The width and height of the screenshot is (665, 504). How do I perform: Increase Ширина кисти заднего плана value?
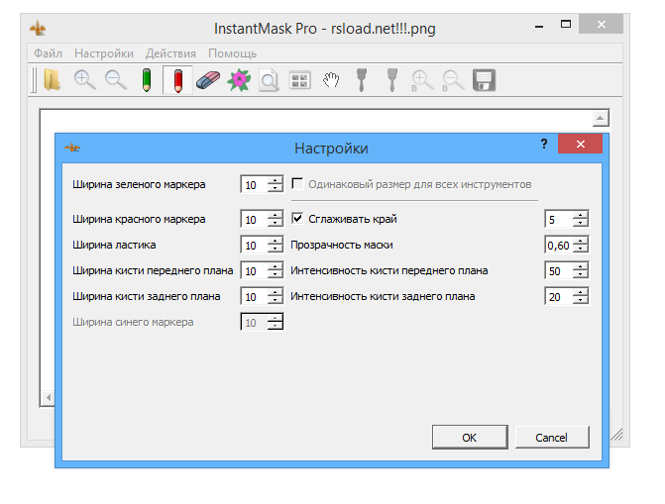(x=276, y=292)
